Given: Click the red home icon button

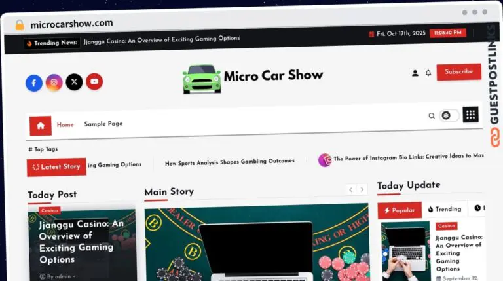Looking at the screenshot, I should coord(40,125).
